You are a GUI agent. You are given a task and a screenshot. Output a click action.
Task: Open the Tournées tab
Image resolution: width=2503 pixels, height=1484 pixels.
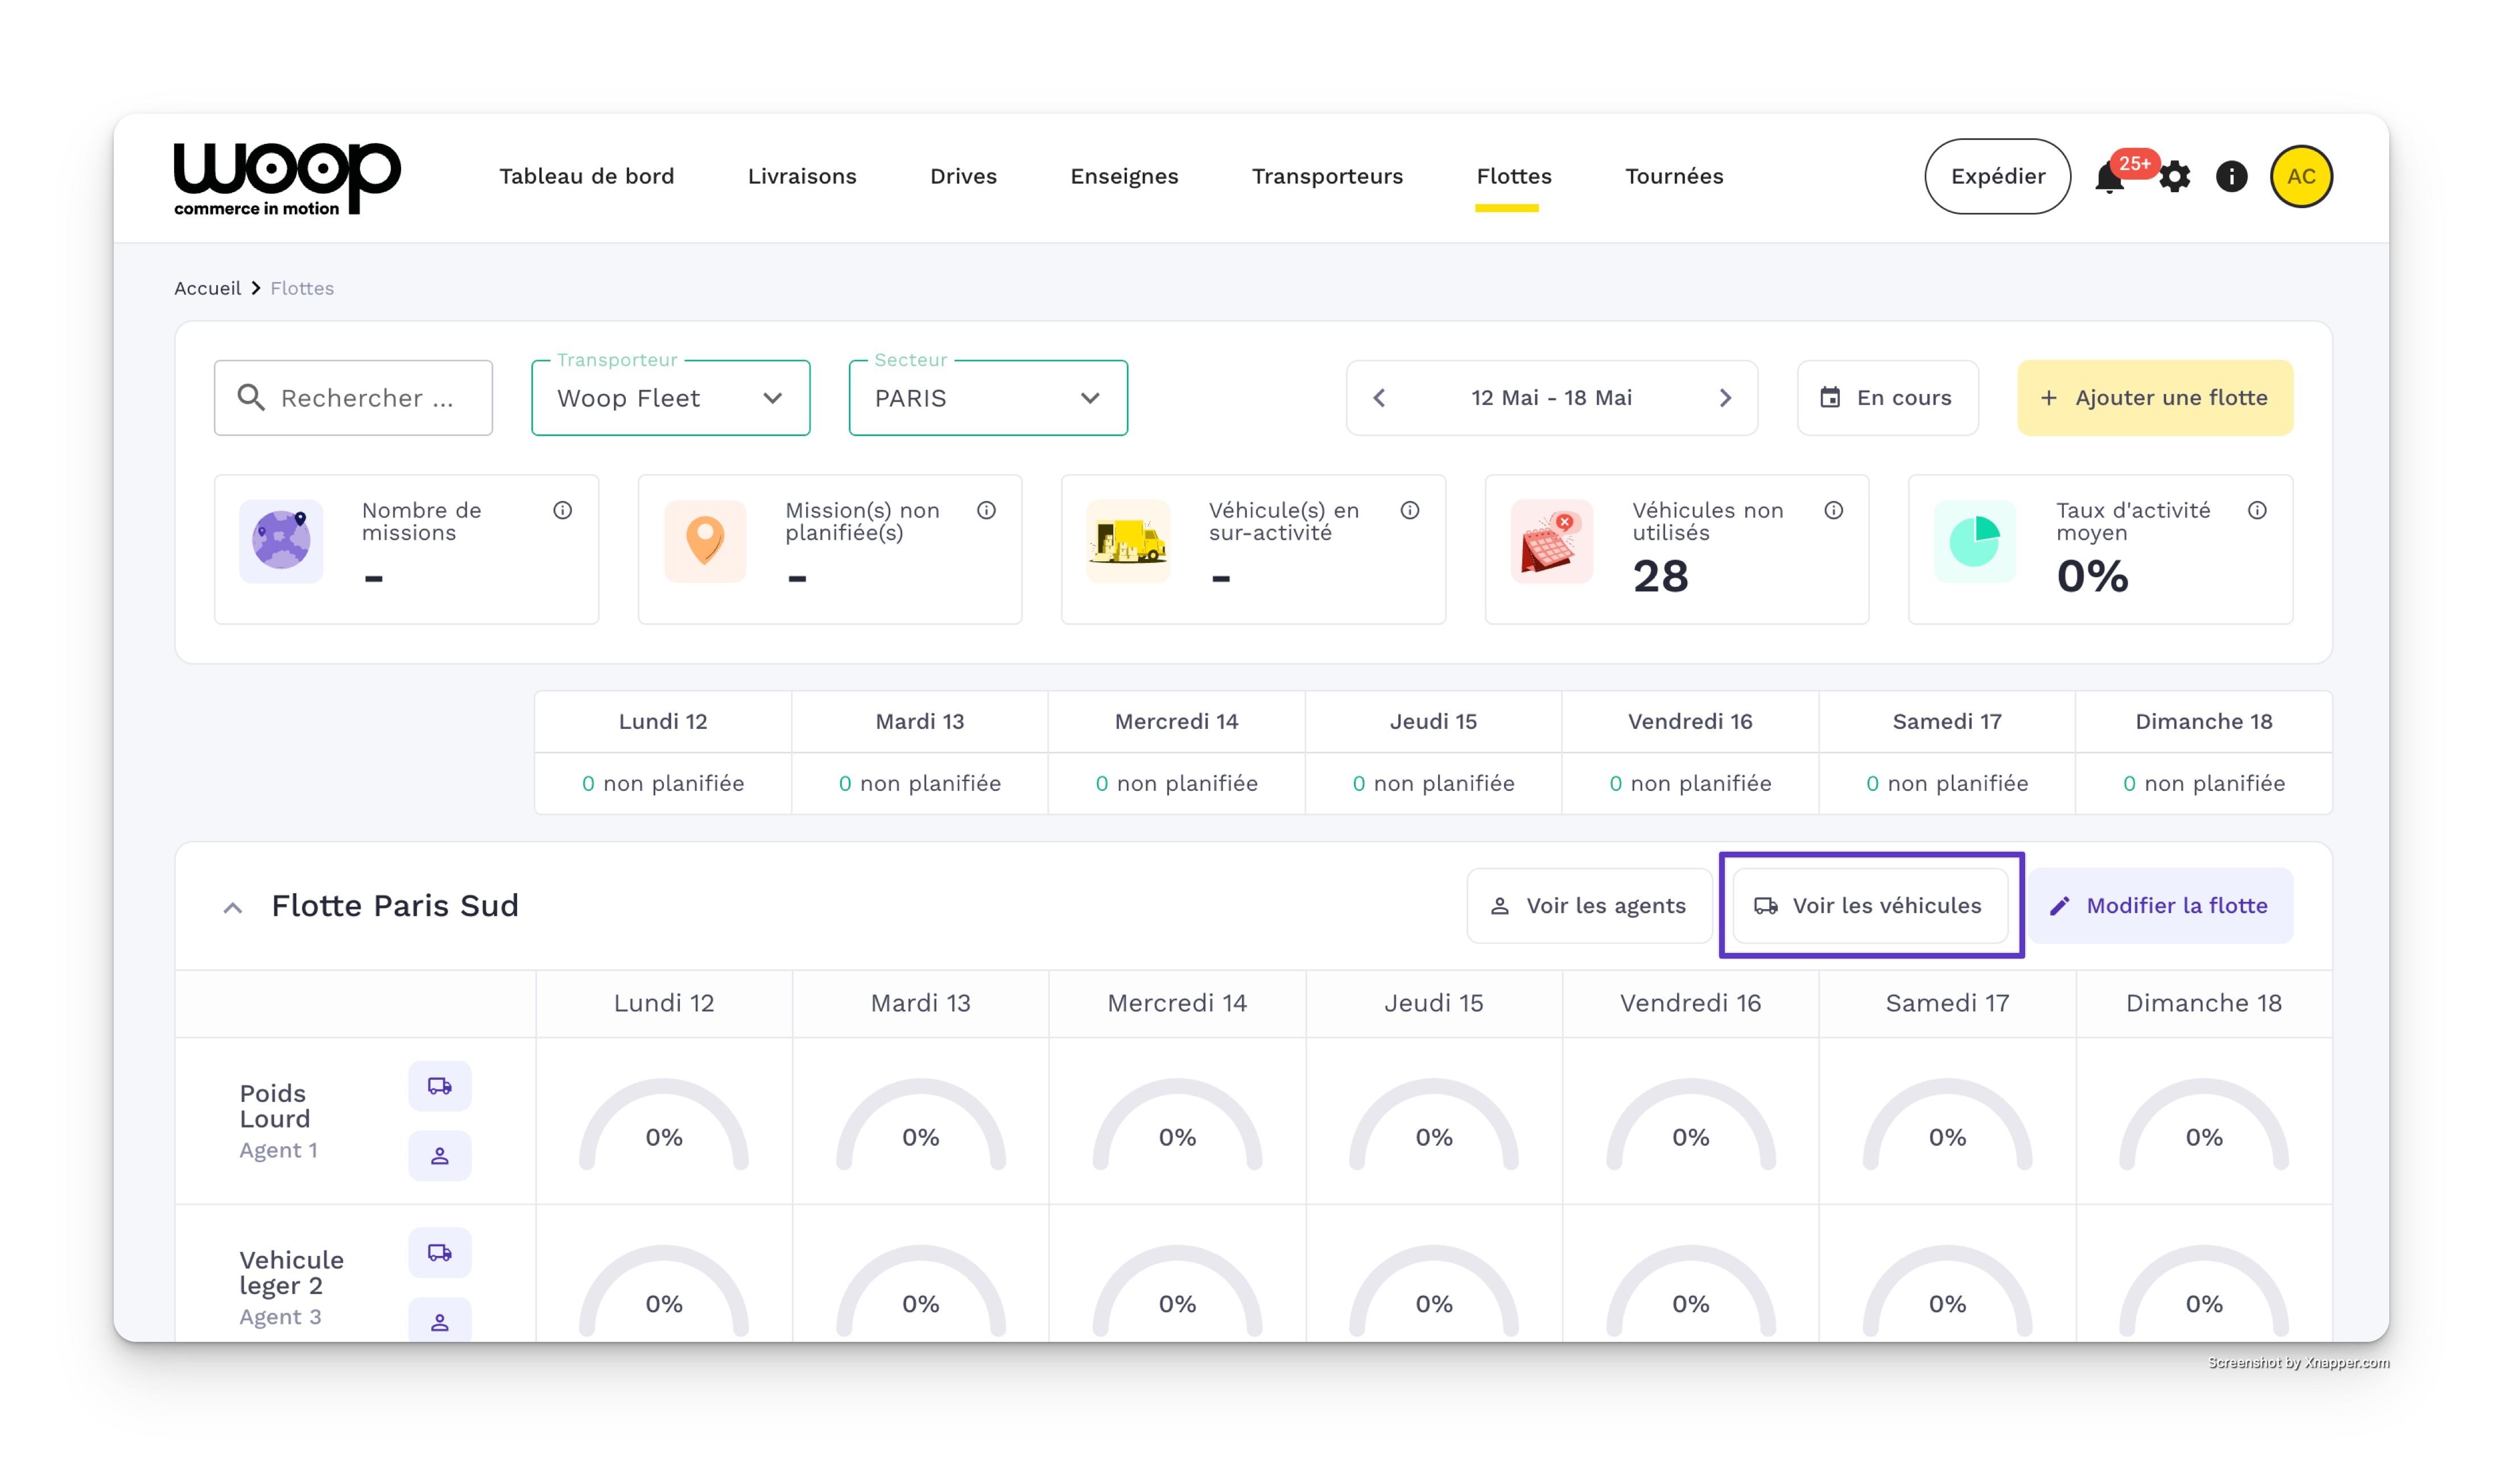click(x=1674, y=177)
